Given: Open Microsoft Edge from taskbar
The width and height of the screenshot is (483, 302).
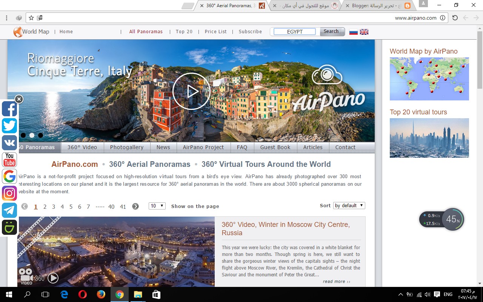Looking at the screenshot, I should coord(64,294).
